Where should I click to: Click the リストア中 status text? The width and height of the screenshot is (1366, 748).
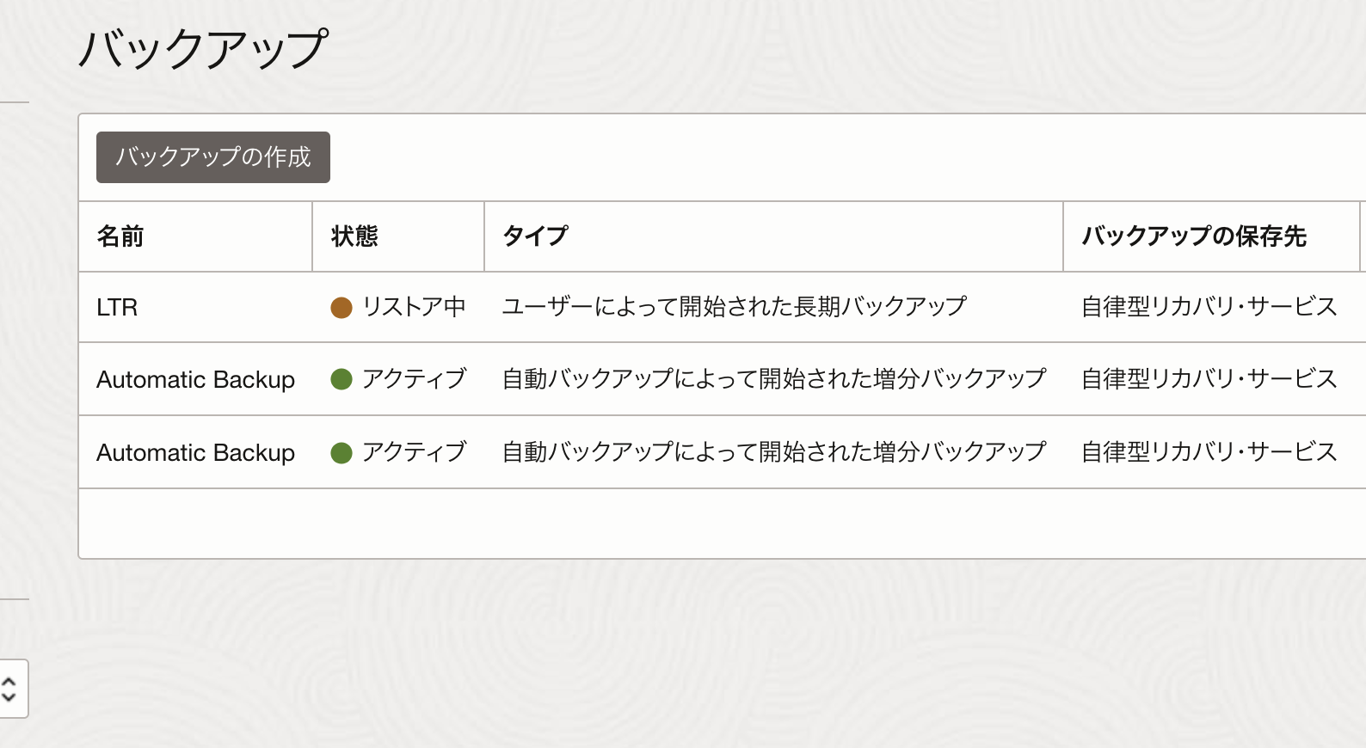[x=414, y=307]
